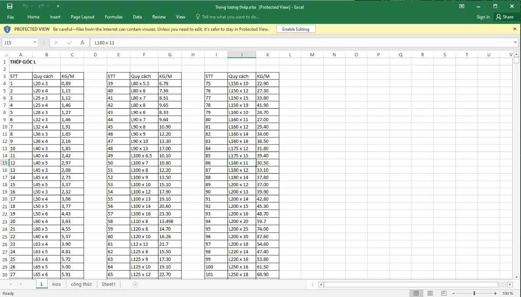Click the Page Layout view icon in status bar
The height and width of the screenshot is (297, 521).
(x=430, y=293)
